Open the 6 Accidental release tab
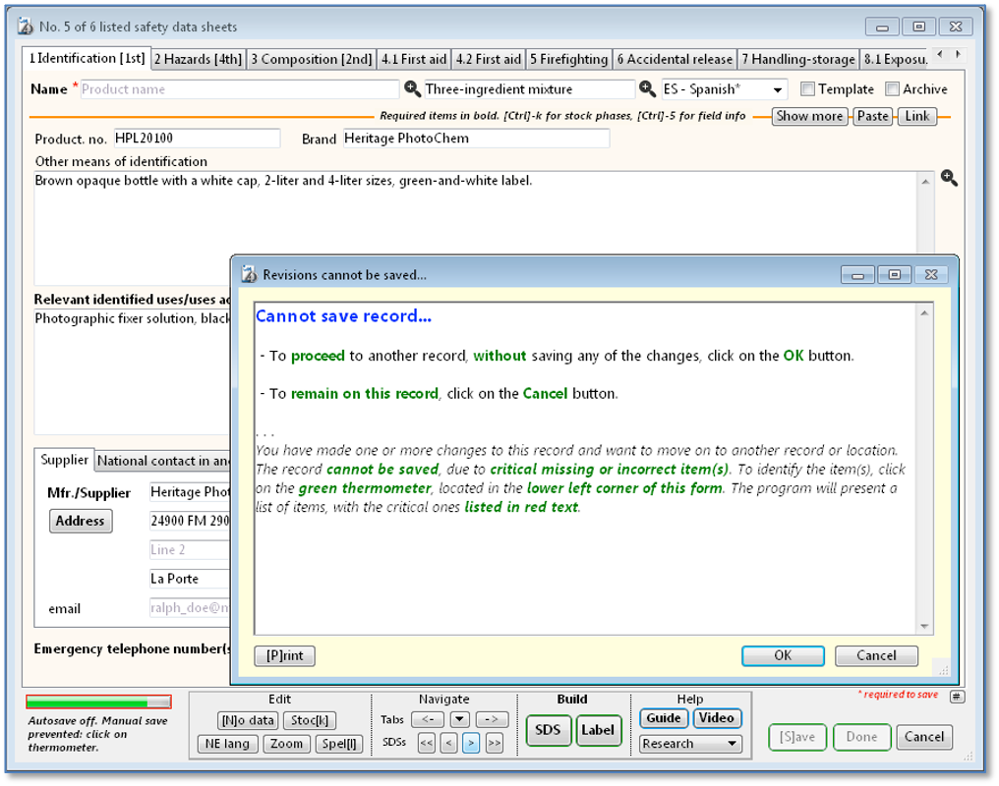 tap(675, 59)
